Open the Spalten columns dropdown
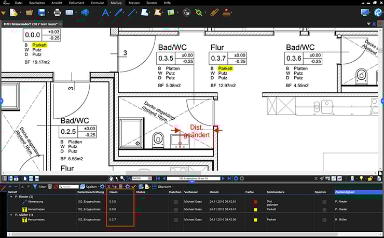 pyautogui.click(x=89, y=187)
